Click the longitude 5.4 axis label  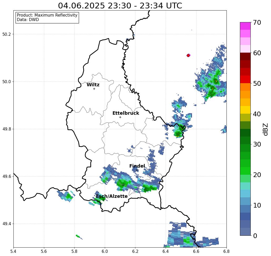point(13,251)
